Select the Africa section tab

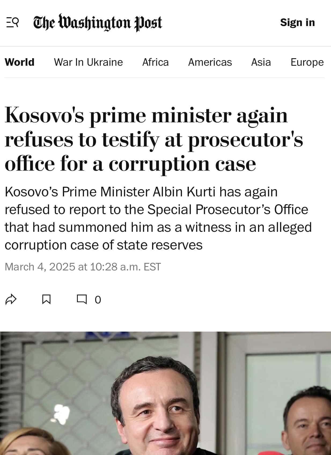[x=155, y=62]
